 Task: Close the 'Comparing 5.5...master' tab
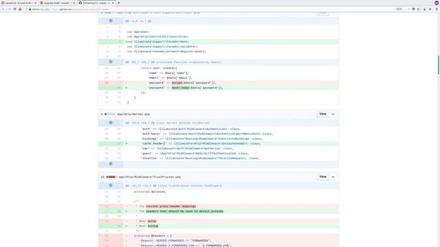pos(113,3)
